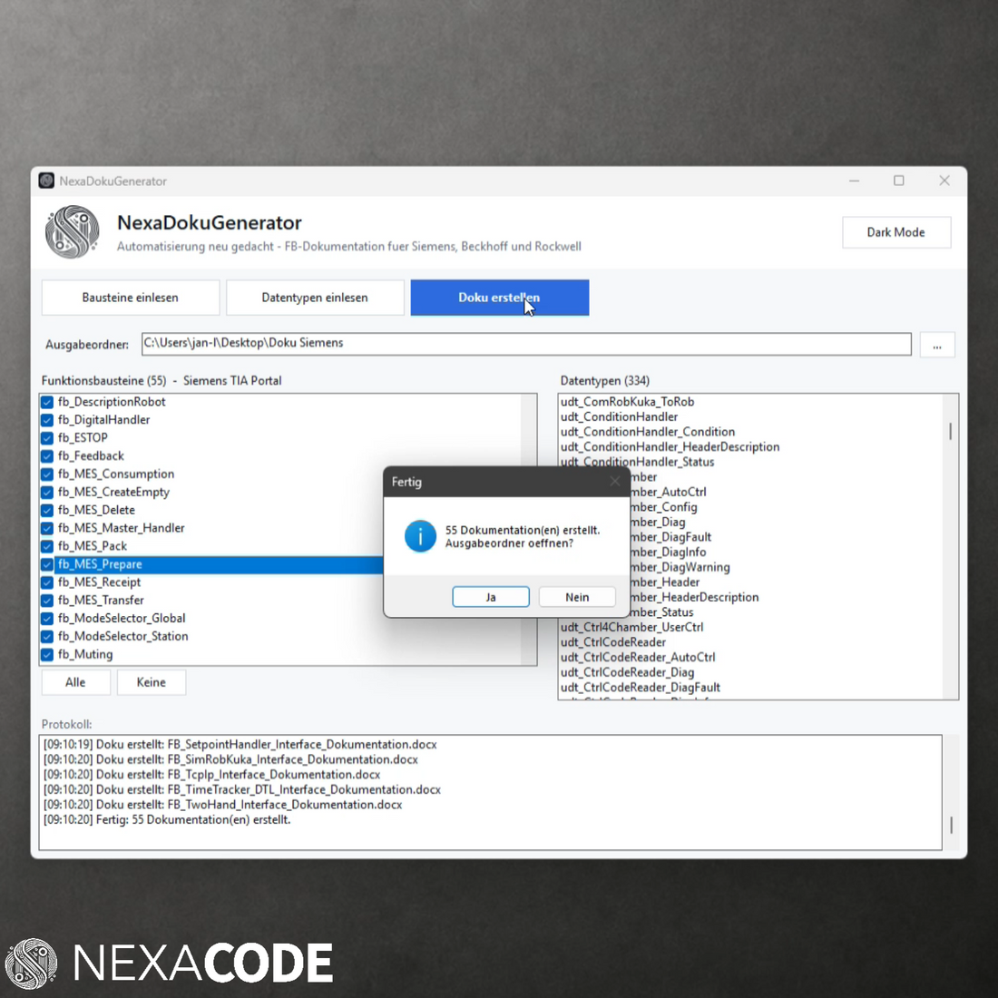
Task: Select udt_CtrlCodeReader_Diag entry
Action: click(x=627, y=672)
